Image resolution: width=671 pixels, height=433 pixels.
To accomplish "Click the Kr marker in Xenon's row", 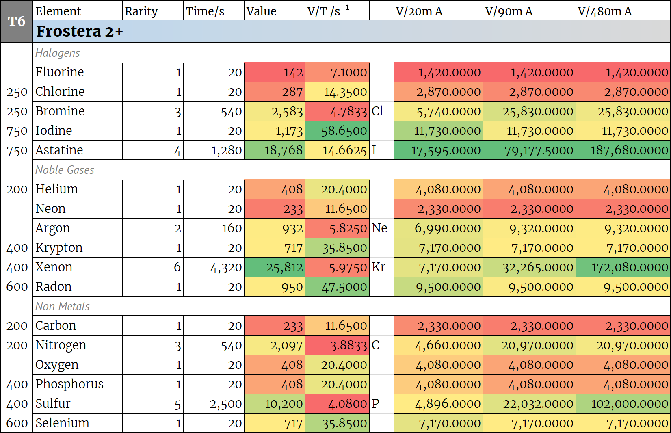I will (x=381, y=267).
